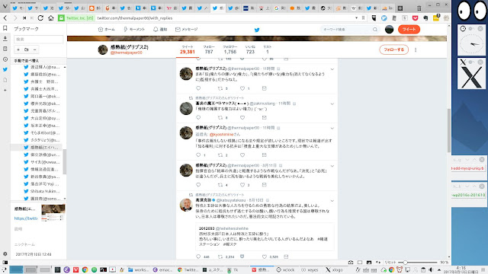Screen dimensions: 488x274
Task: Toggle tab tiling icon in status bar
Action: tap(360, 263)
